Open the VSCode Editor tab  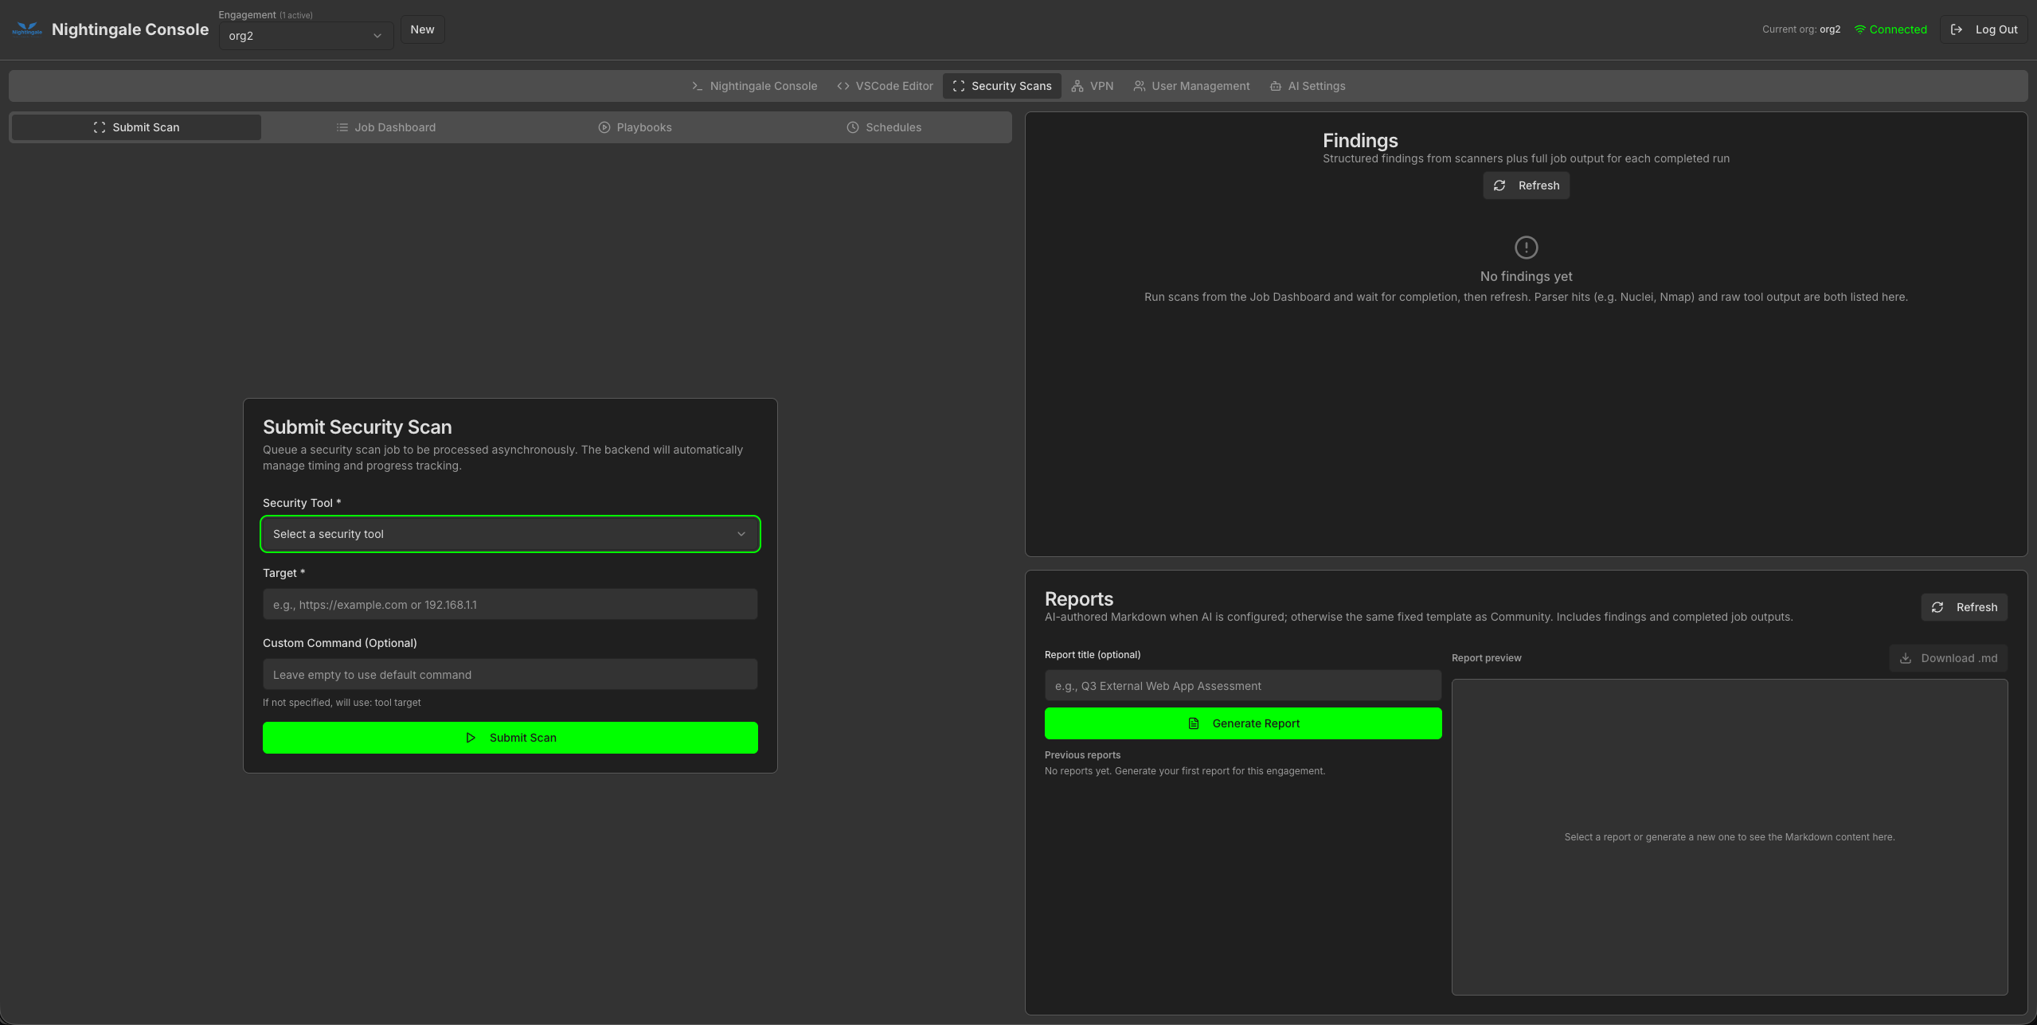pos(884,86)
